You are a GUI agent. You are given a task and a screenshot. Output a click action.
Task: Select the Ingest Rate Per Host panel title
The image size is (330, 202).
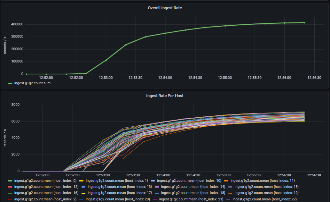point(165,96)
